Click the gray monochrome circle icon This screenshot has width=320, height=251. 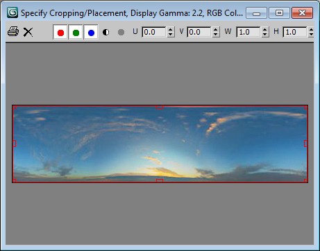pyautogui.click(x=121, y=32)
